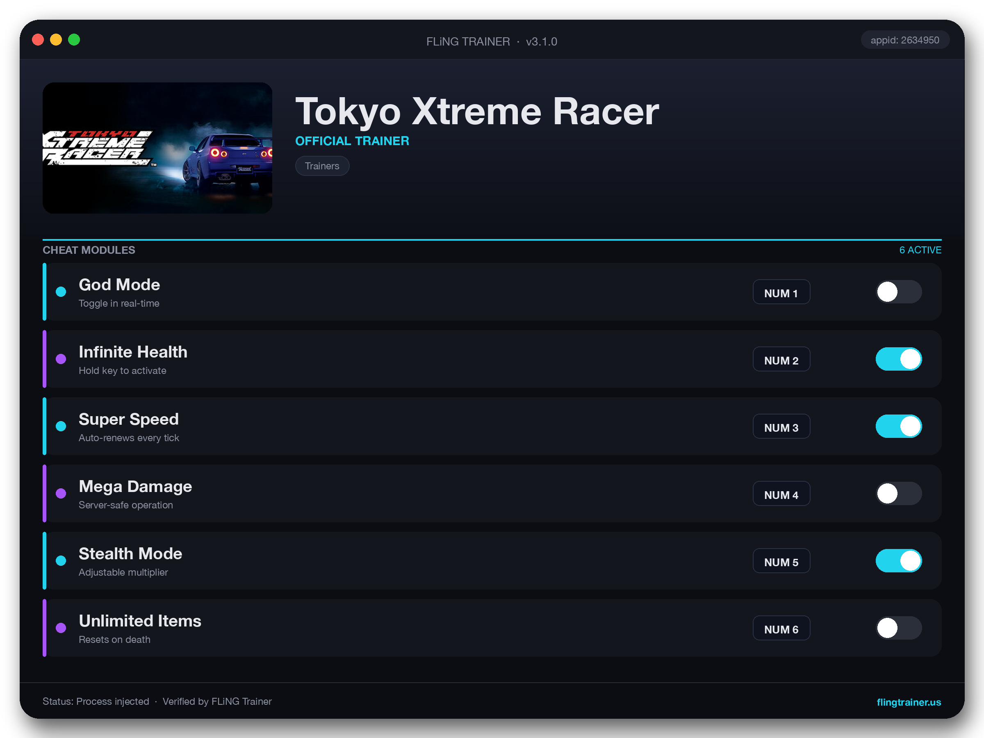
Task: Click the cyan dot beside Super Speed
Action: [x=61, y=426]
